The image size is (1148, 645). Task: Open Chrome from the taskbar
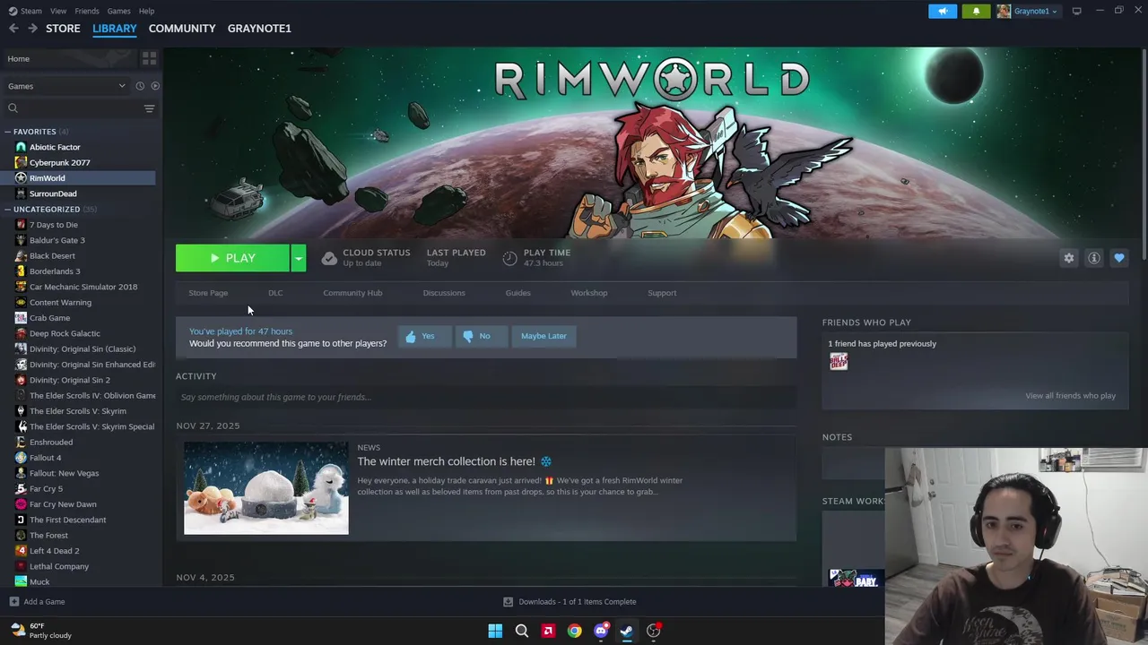click(574, 631)
